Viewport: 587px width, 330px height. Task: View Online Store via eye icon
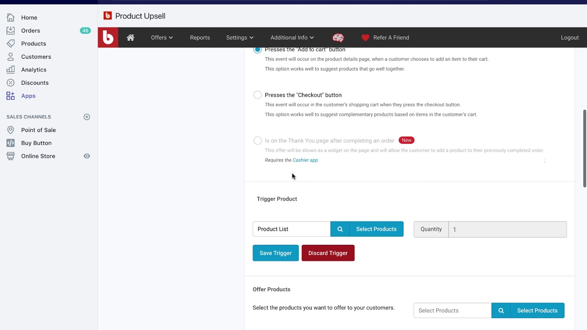pyautogui.click(x=87, y=156)
